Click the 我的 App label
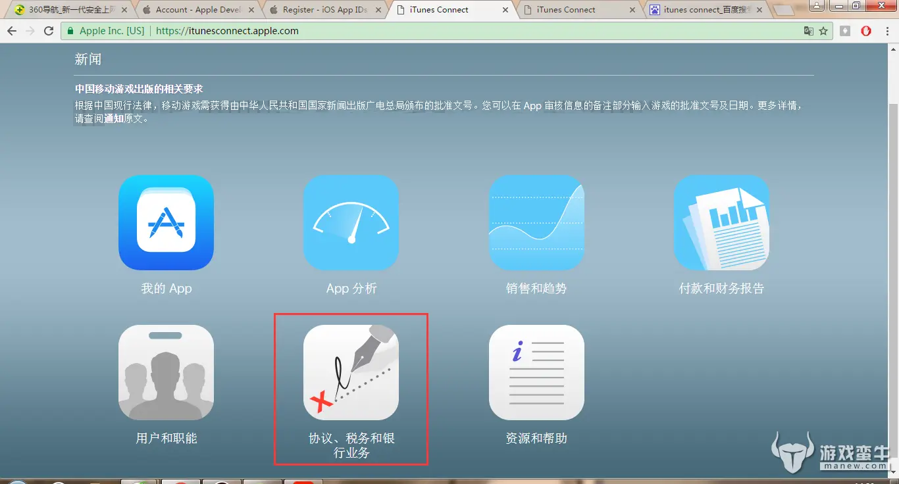Image resolution: width=899 pixels, height=484 pixels. (166, 288)
